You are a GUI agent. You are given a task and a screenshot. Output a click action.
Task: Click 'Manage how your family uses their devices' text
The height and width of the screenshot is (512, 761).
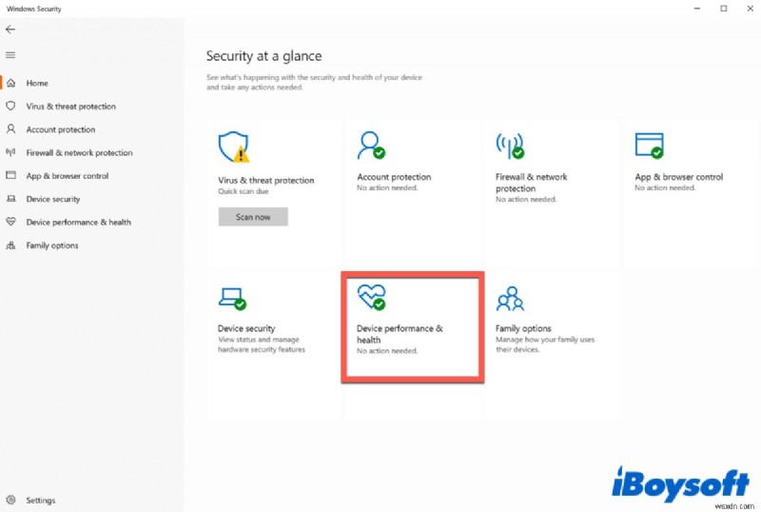pos(544,345)
